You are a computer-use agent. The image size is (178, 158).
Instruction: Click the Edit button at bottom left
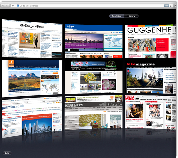pyautogui.click(x=7, y=153)
